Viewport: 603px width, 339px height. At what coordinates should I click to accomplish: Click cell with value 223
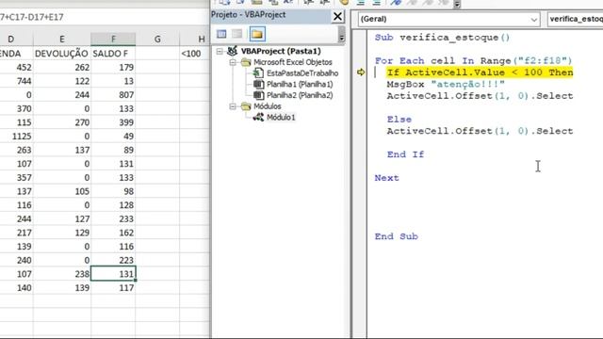(x=113, y=260)
